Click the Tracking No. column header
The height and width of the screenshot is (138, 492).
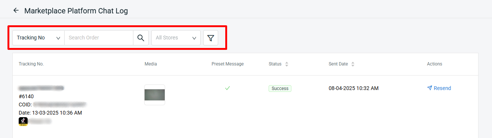pyautogui.click(x=31, y=64)
